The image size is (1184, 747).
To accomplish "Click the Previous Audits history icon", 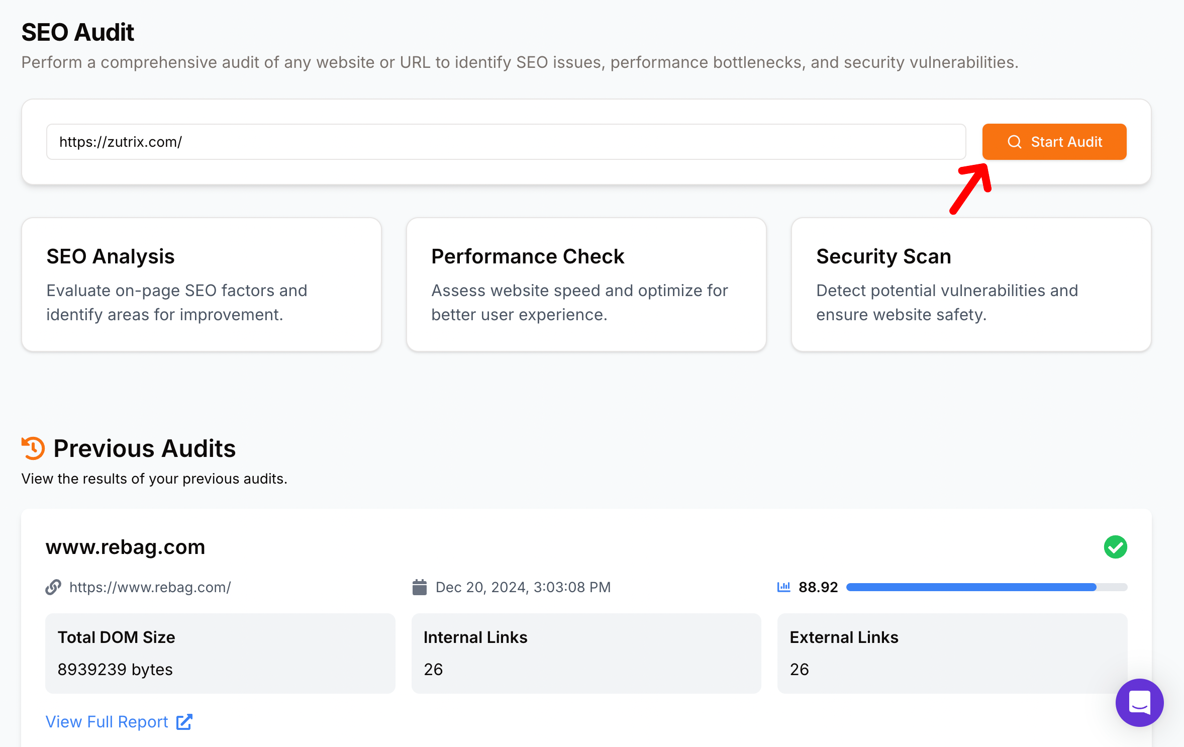I will pos(33,448).
